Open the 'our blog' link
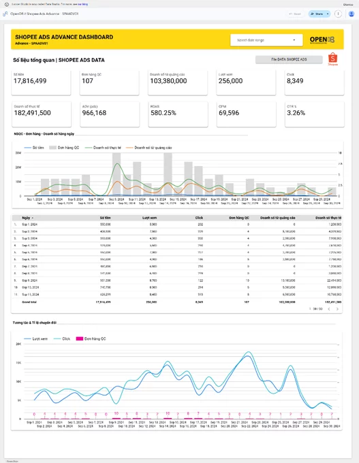The width and height of the screenshot is (359, 463). (x=82, y=5)
